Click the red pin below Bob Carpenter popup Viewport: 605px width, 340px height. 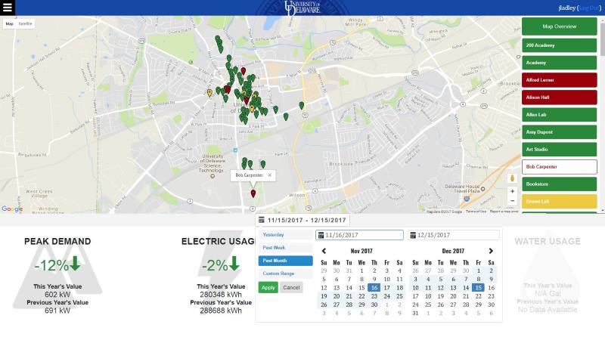coord(253,193)
